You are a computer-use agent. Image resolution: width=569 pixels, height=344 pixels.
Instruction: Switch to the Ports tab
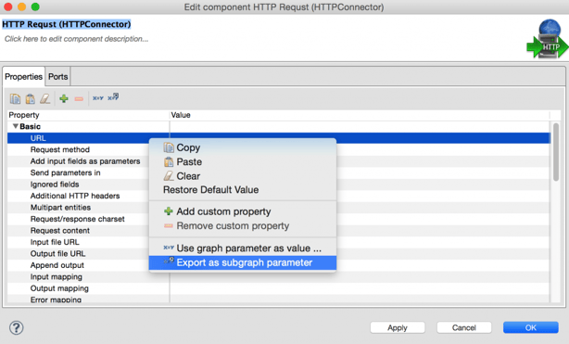58,77
